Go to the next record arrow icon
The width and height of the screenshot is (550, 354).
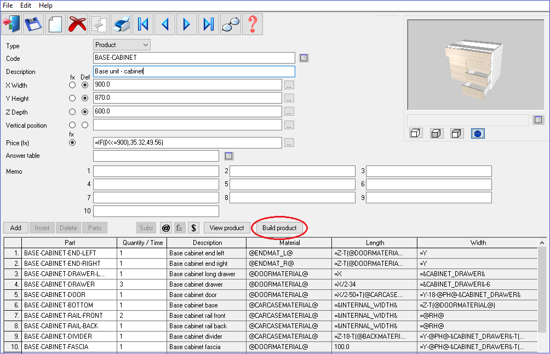[187, 24]
